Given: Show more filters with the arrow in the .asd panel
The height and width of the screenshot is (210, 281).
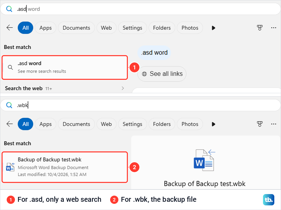Looking at the screenshot, I should point(213,28).
